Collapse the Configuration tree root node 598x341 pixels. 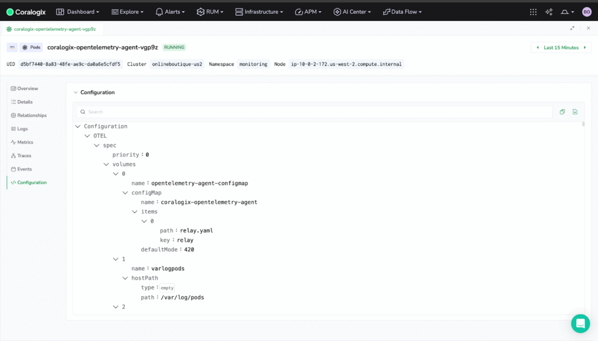click(x=78, y=126)
